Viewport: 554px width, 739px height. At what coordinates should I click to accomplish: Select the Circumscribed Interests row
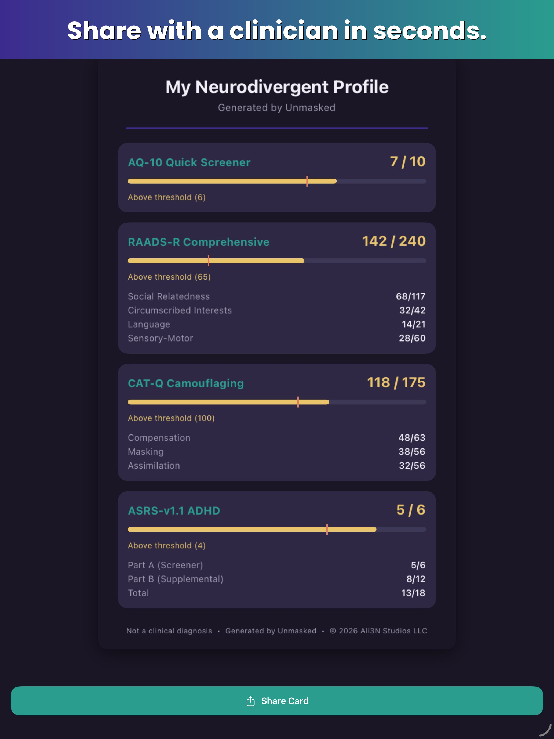coord(277,310)
